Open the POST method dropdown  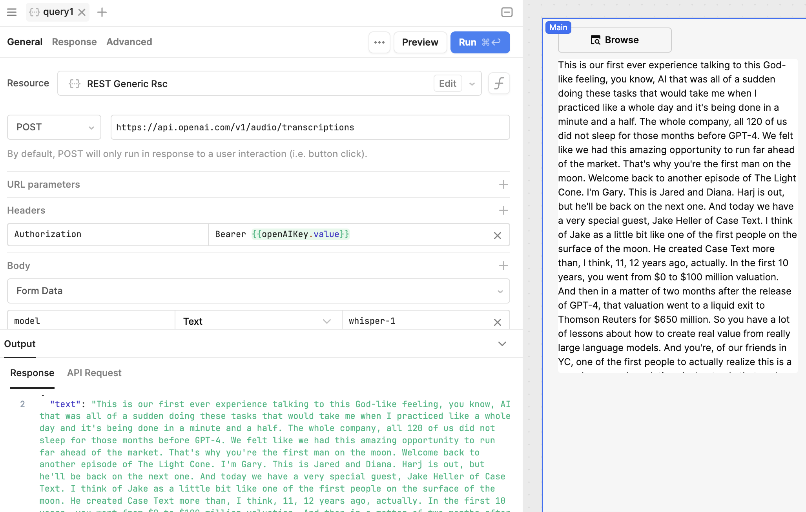pos(54,127)
